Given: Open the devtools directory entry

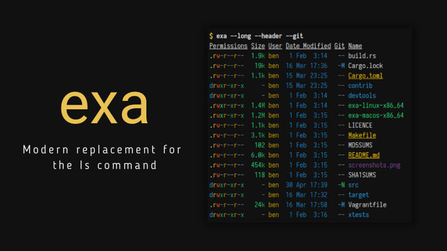Looking at the screenshot, I should click(362, 96).
